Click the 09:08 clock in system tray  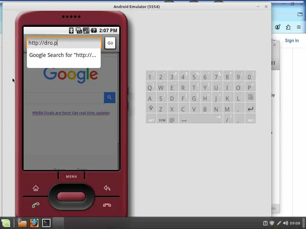tap(295, 223)
